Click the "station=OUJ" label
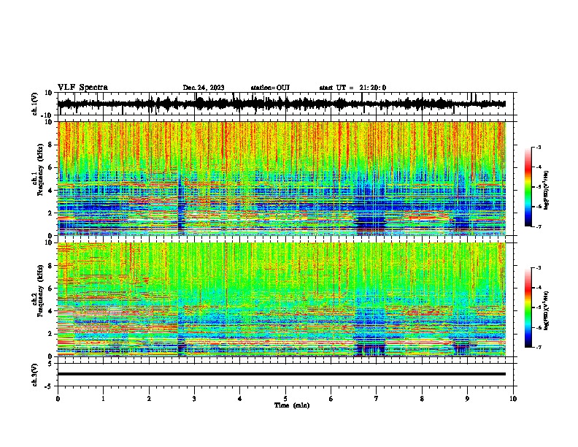578x447 pixels. [270, 88]
